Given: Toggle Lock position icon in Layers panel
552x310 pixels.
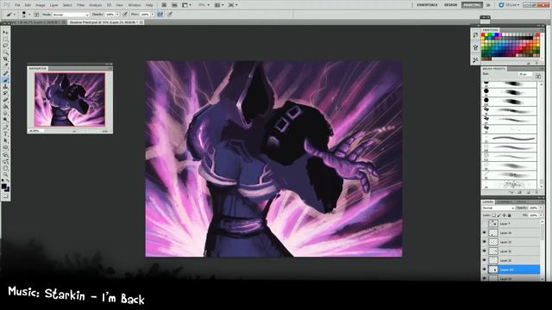Looking at the screenshot, I should (x=504, y=215).
